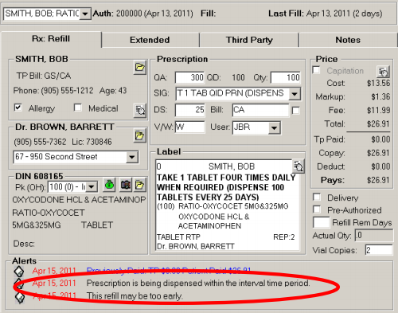The height and width of the screenshot is (313, 398).
Task: Toggle the checkbox next to Bill field
Action: [295, 111]
